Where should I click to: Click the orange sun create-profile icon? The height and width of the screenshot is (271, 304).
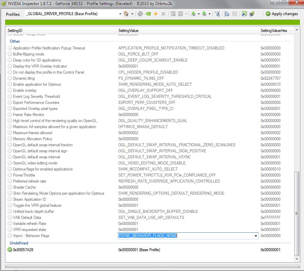[x=156, y=14]
